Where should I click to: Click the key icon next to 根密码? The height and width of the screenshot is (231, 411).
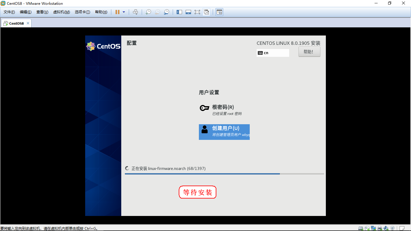pyautogui.click(x=205, y=108)
